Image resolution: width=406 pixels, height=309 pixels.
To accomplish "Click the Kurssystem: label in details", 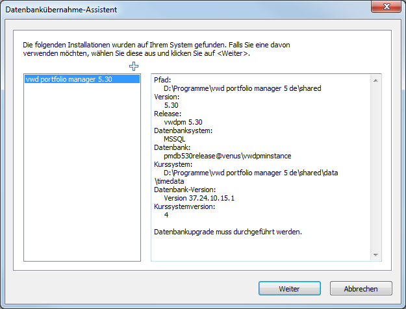I will click(x=171, y=164).
